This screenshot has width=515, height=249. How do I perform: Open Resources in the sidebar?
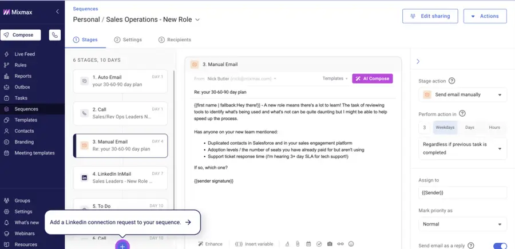[x=26, y=244]
